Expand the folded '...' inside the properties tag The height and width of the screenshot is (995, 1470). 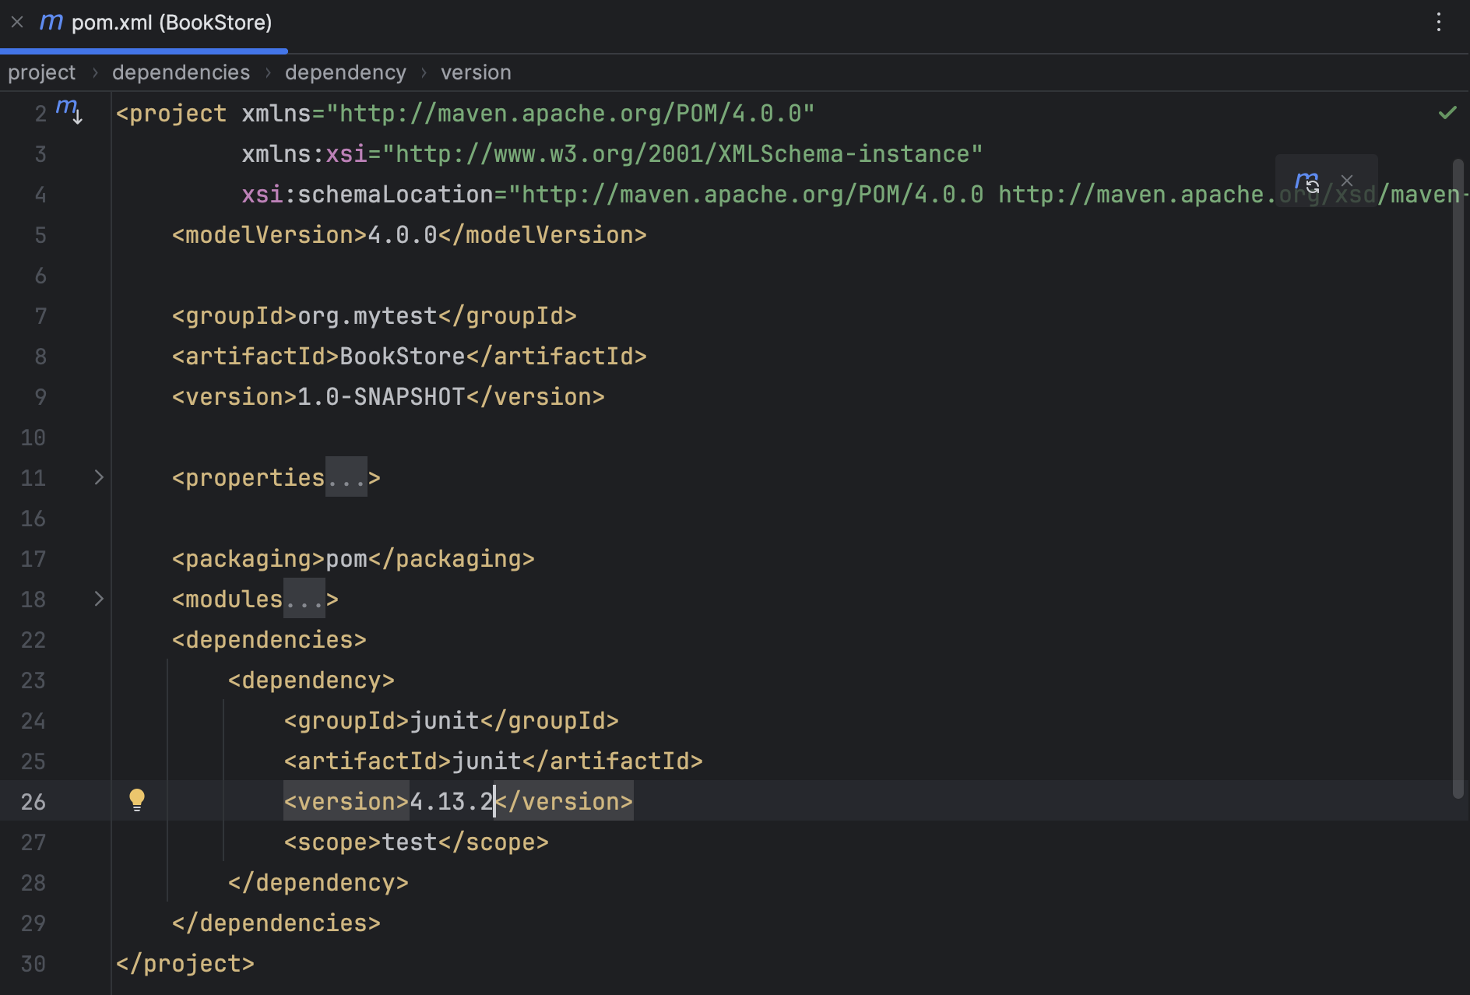point(345,477)
